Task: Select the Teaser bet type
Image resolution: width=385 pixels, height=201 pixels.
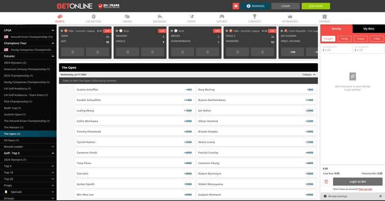Action: tap(360, 39)
